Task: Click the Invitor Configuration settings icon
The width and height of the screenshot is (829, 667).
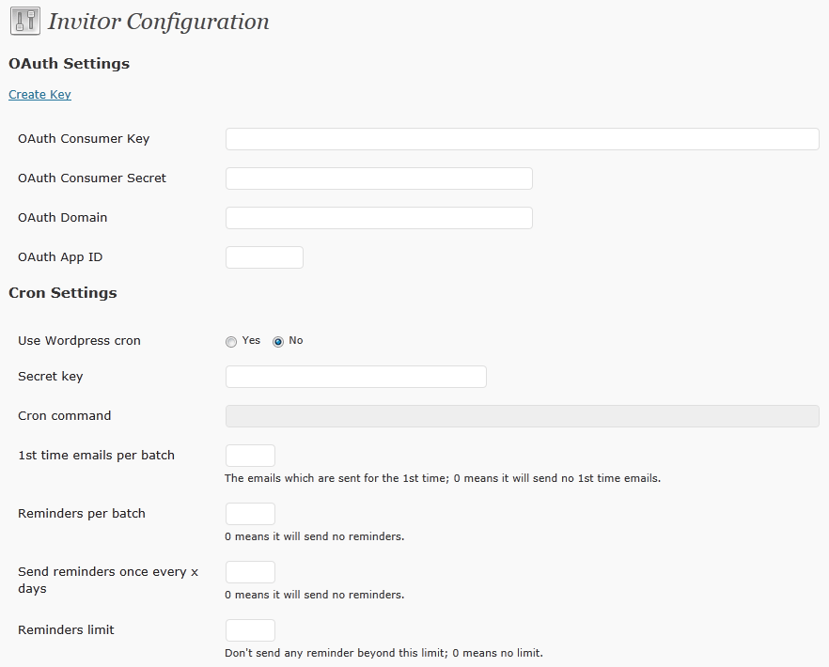Action: 25,22
